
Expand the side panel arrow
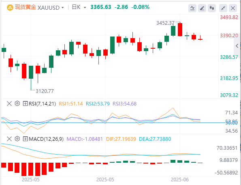coord(237,46)
